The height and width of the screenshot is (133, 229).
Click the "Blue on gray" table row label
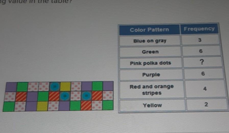[150, 41]
